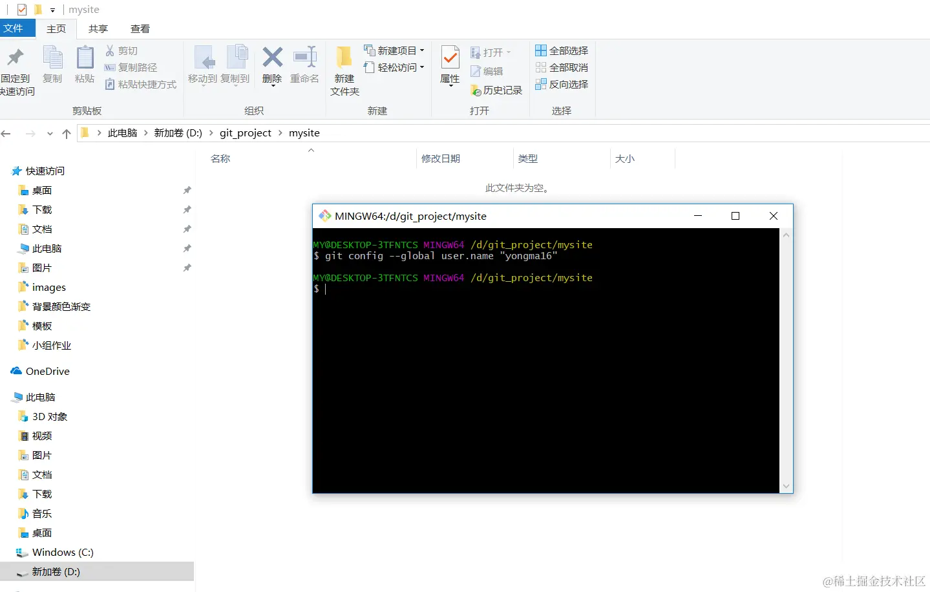
Task: Switch to the Share (共享) tab
Action: click(98, 28)
